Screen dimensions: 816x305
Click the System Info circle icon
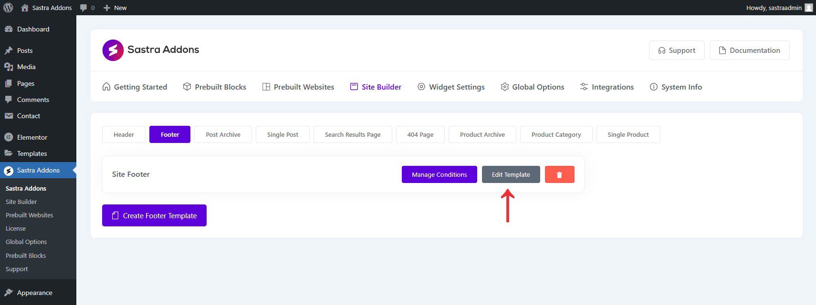click(654, 87)
